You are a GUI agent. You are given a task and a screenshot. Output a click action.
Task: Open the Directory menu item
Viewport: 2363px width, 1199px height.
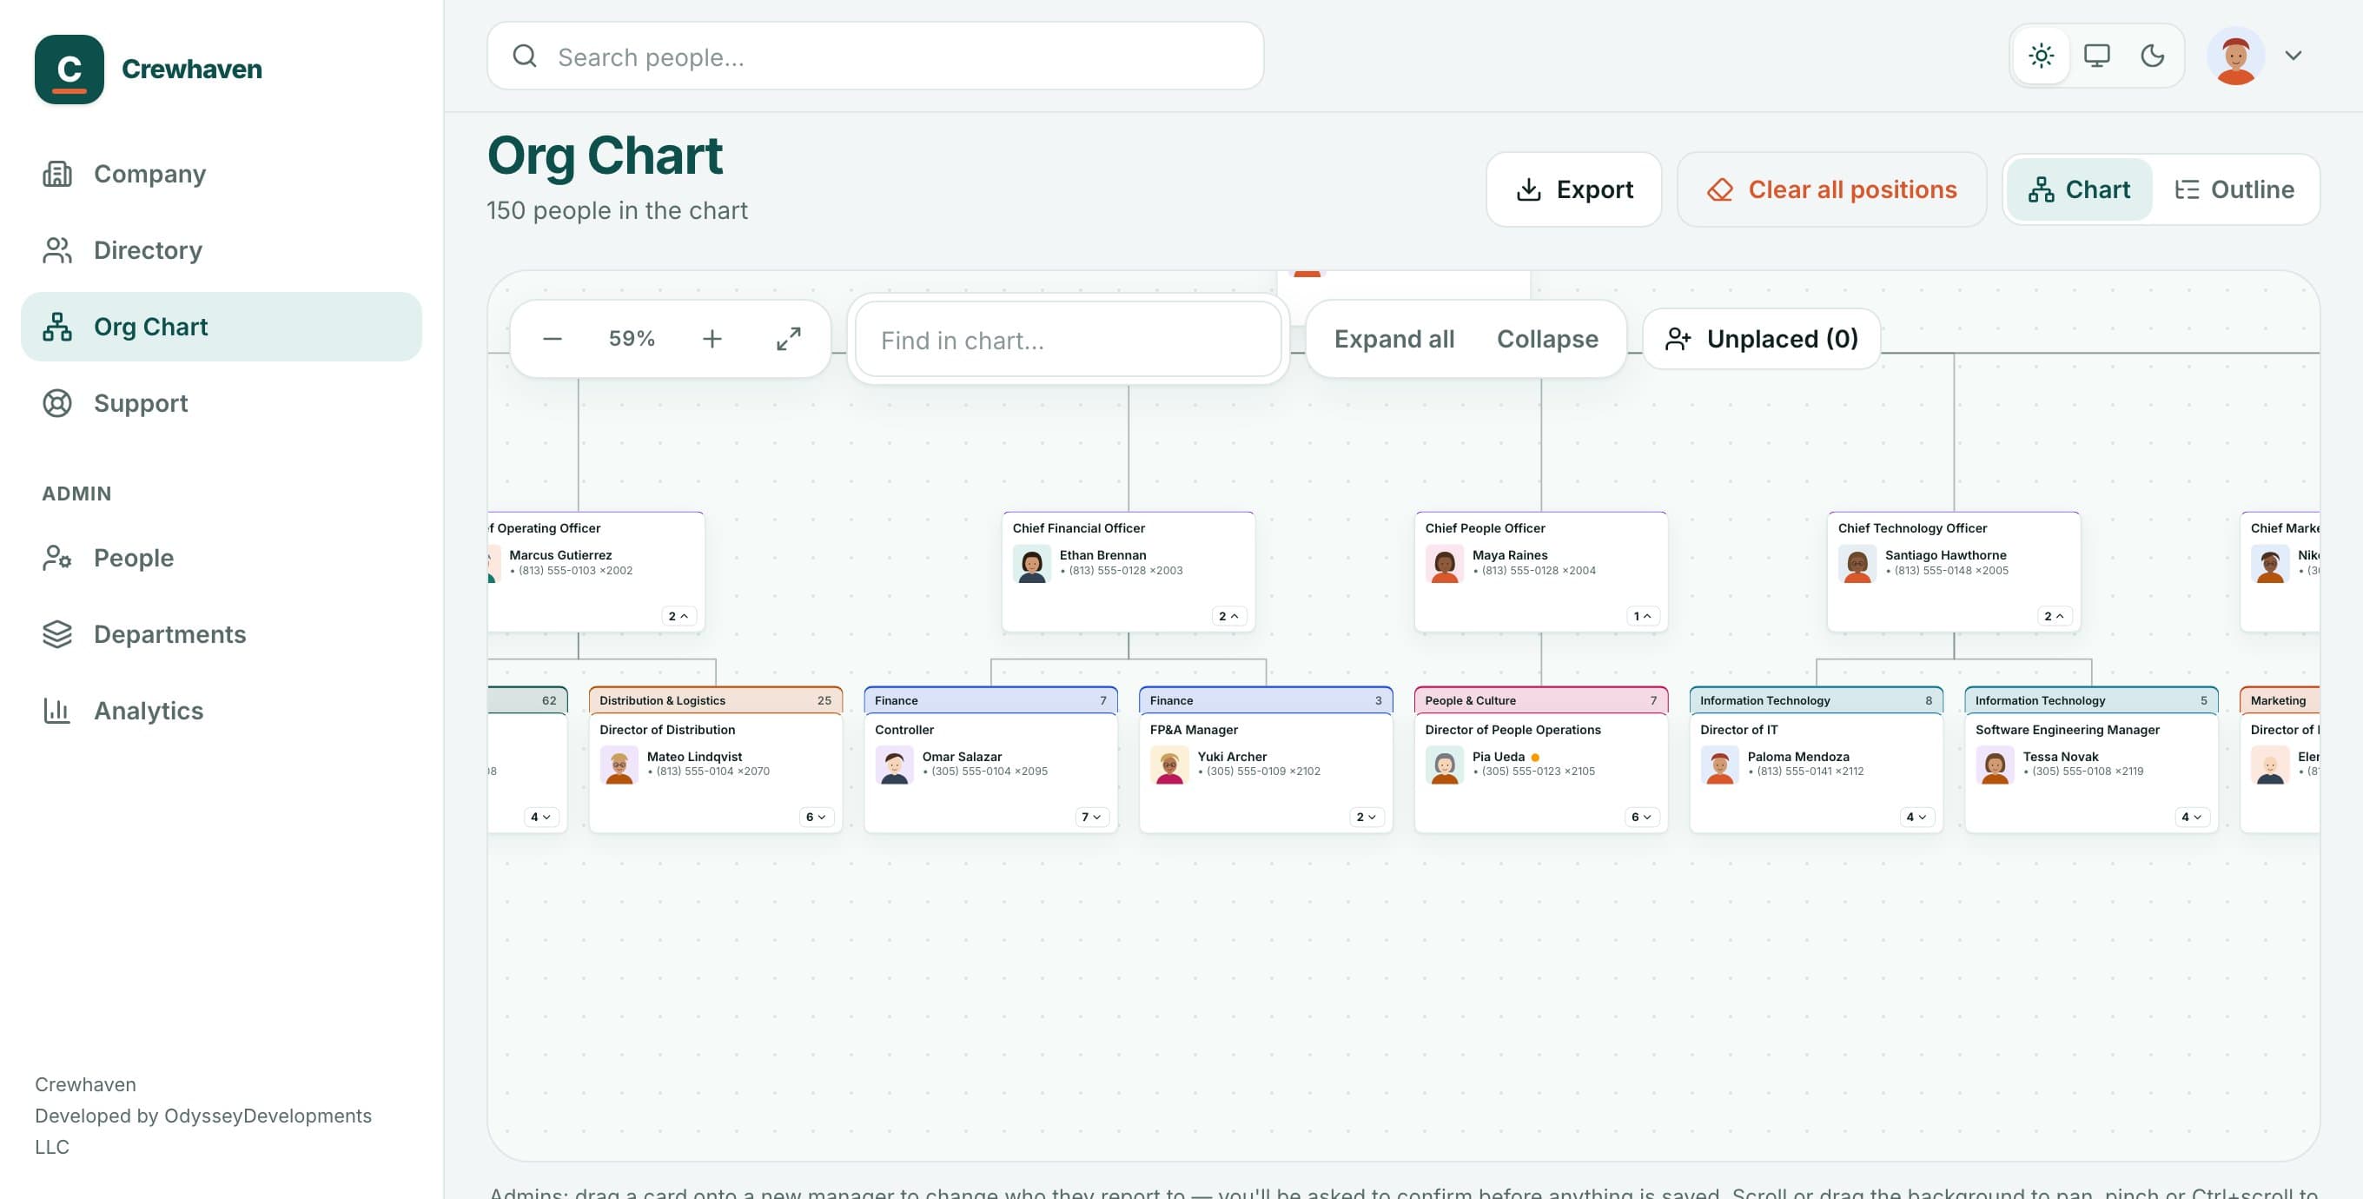(x=221, y=249)
